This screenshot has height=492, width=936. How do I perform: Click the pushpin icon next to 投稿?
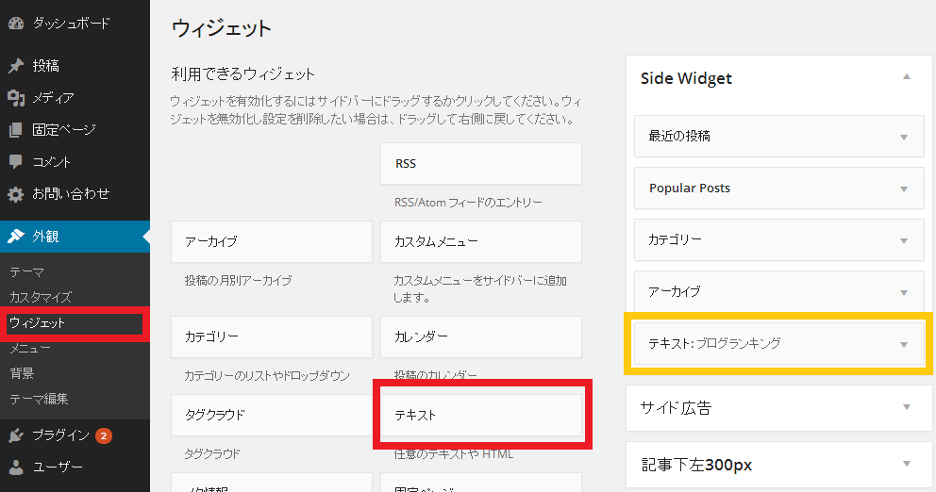[16, 66]
